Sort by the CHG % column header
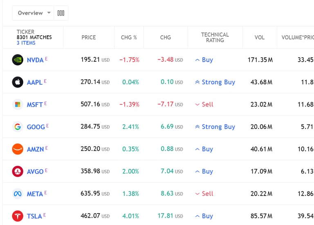 tap(129, 37)
